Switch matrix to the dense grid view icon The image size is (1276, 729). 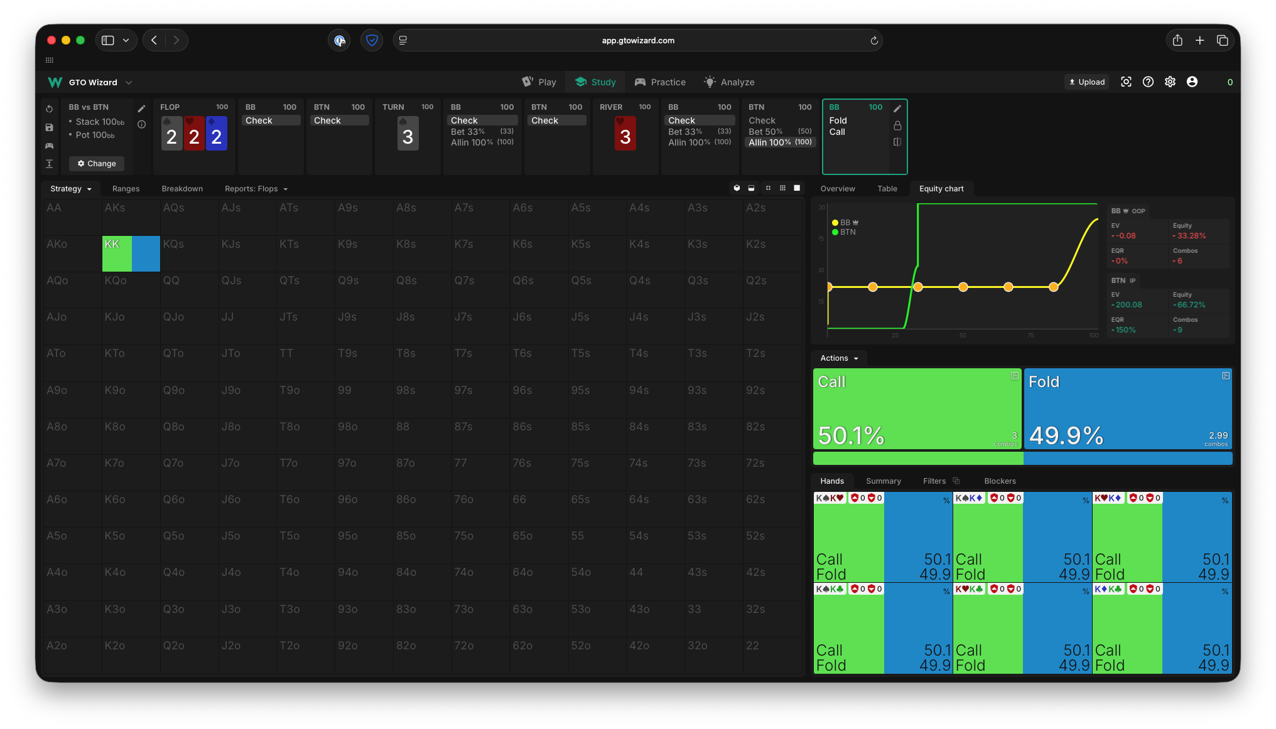click(x=782, y=188)
